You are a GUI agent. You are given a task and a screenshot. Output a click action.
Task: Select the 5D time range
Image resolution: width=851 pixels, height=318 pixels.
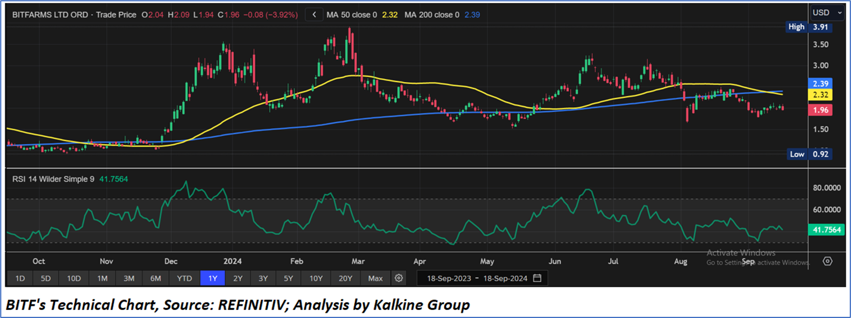tap(46, 278)
